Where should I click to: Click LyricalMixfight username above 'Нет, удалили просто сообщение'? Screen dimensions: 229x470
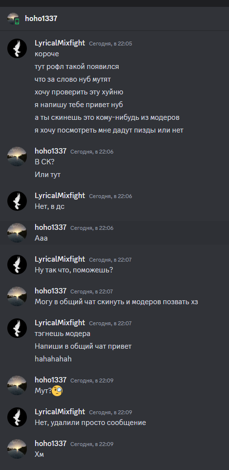(x=60, y=412)
